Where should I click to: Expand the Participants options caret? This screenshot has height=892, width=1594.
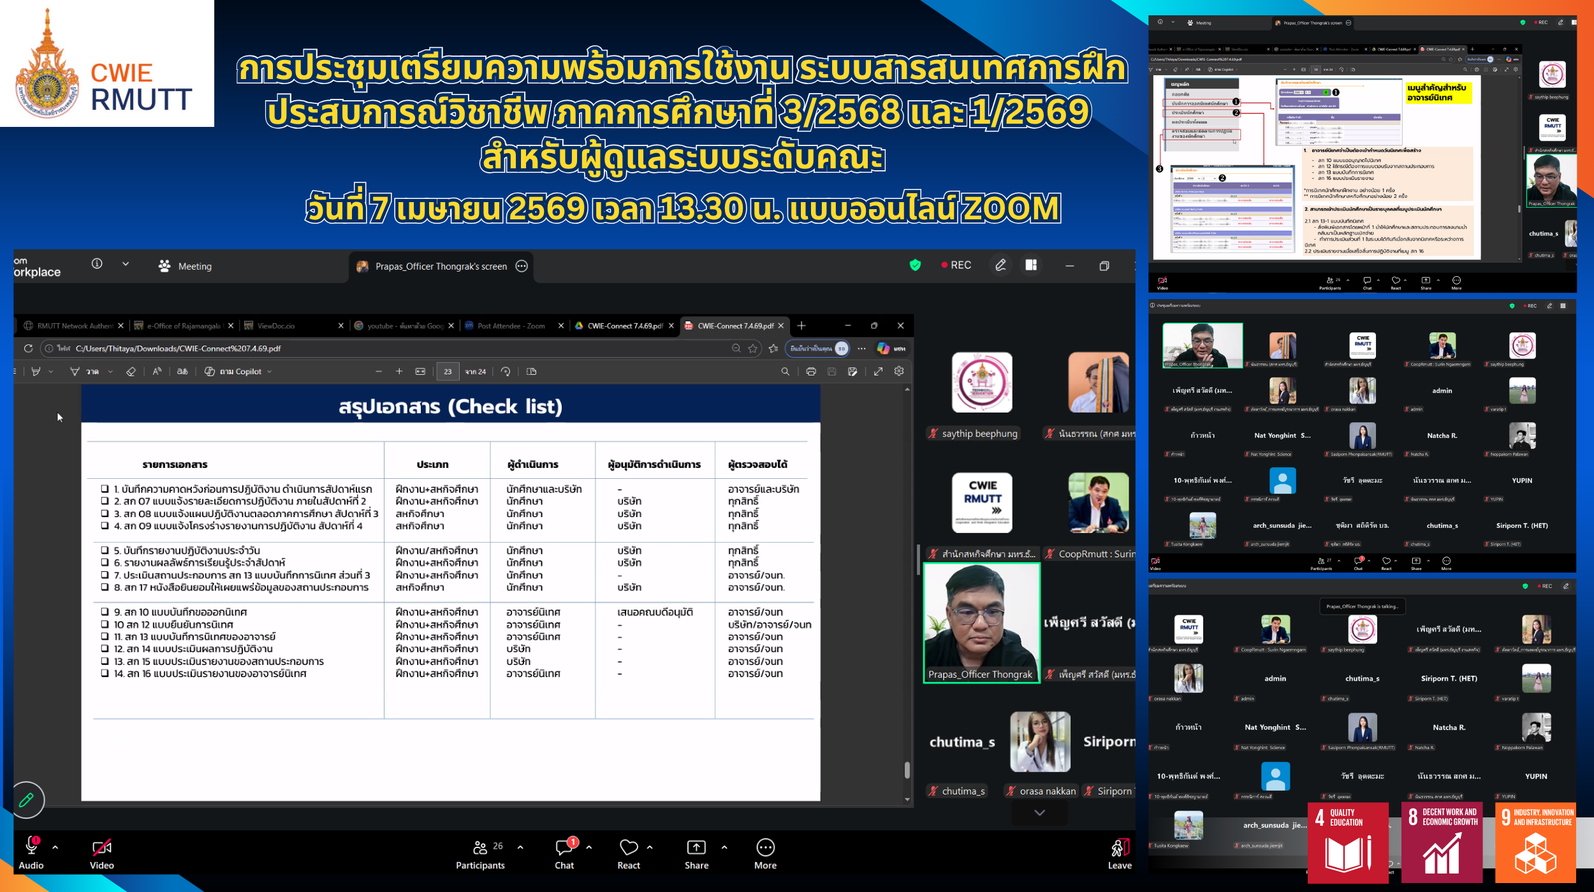[520, 847]
